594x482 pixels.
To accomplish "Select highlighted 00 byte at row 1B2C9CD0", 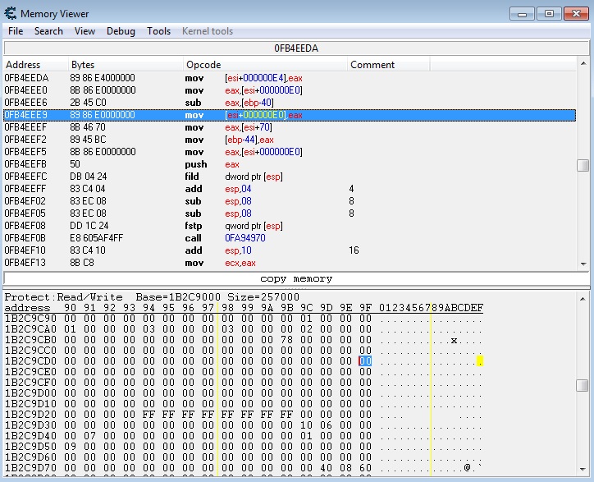I will coord(365,361).
